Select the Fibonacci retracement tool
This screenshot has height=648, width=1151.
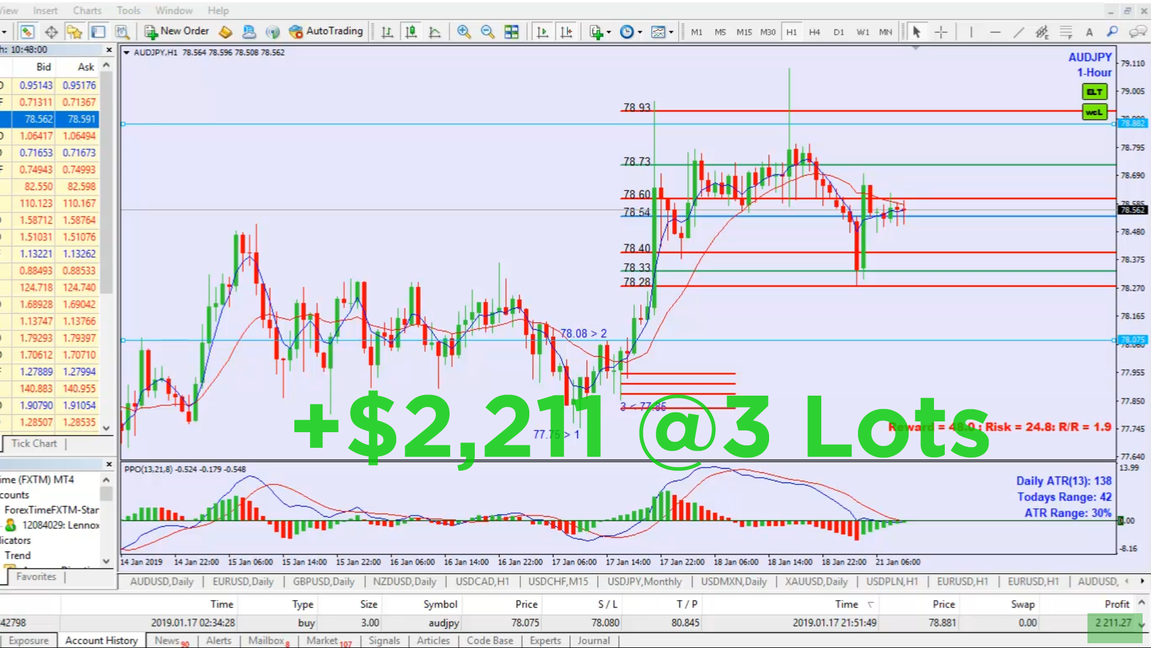(x=1066, y=32)
